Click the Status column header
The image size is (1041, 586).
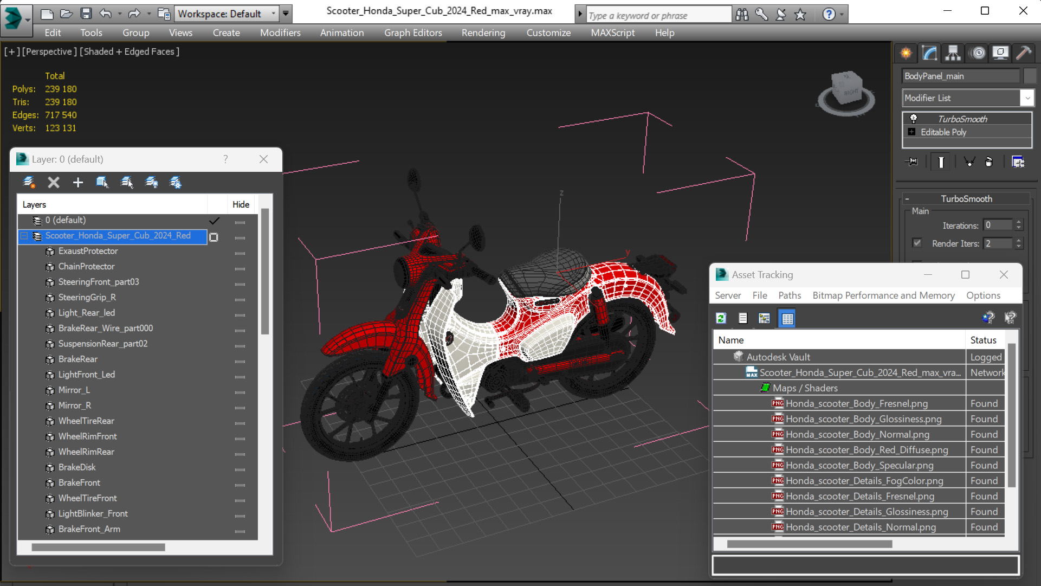tap(985, 340)
